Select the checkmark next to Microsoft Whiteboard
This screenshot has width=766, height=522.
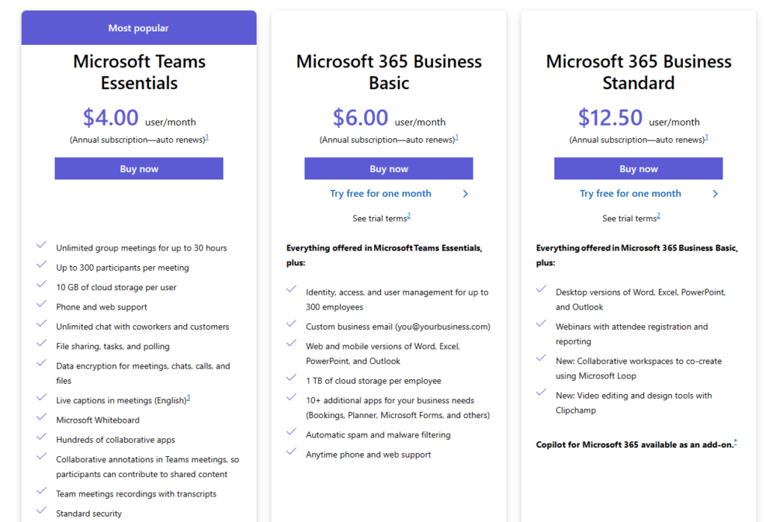(41, 417)
